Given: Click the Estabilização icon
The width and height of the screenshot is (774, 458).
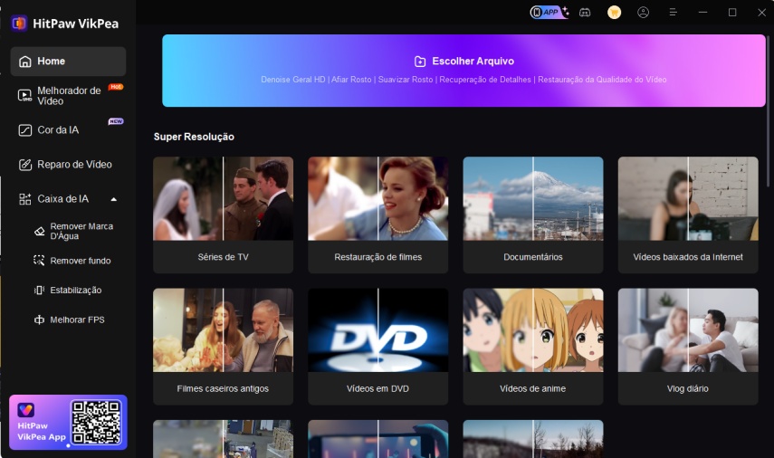Looking at the screenshot, I should [39, 291].
